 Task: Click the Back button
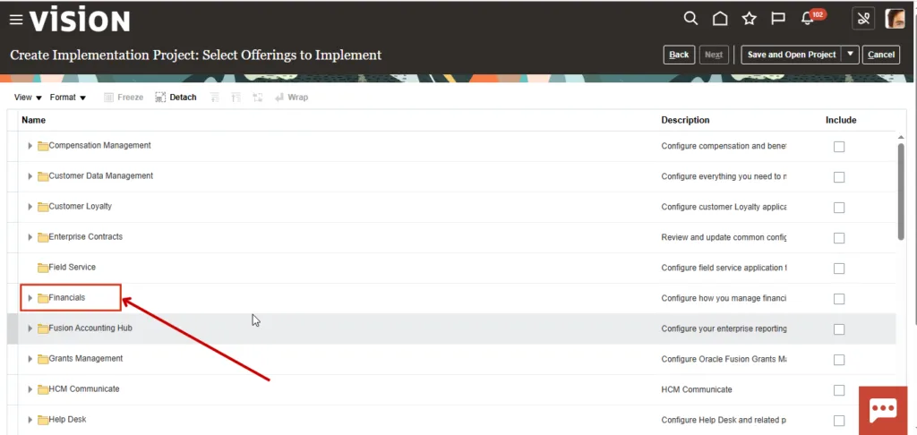click(x=679, y=55)
